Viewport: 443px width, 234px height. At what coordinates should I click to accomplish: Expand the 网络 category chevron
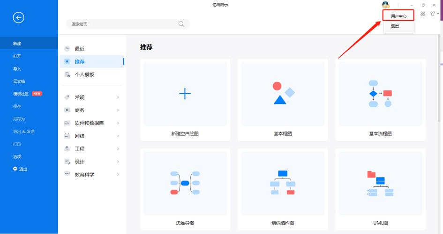coord(118,136)
